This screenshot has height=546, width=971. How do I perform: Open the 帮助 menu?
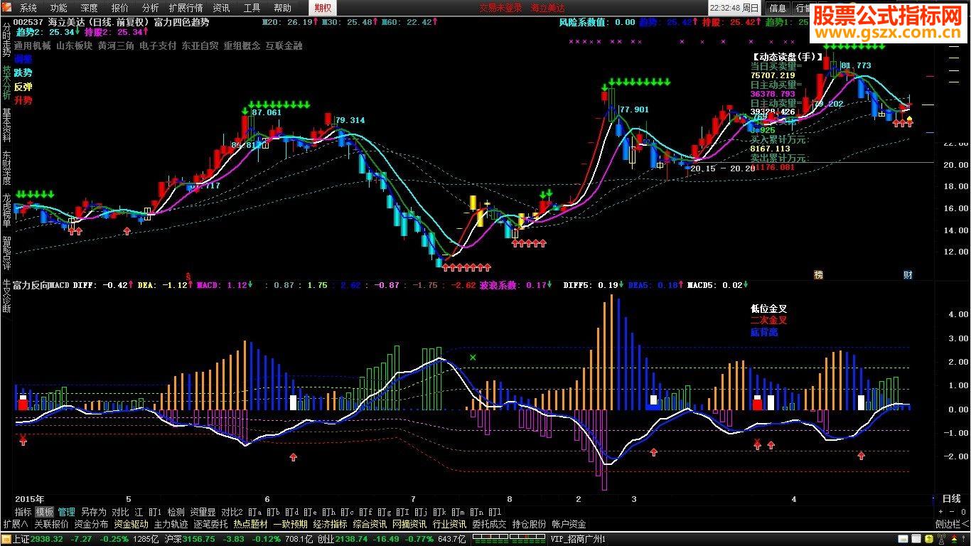point(282,8)
